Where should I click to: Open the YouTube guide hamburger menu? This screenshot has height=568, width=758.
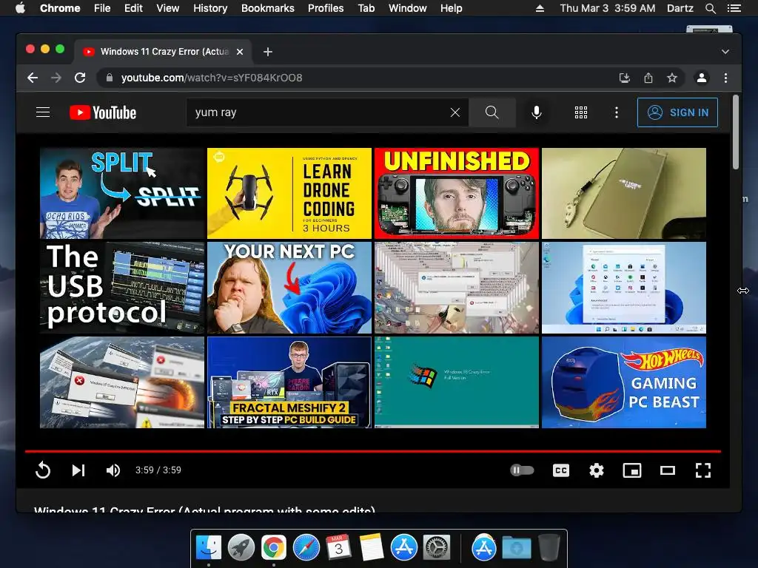[43, 112]
